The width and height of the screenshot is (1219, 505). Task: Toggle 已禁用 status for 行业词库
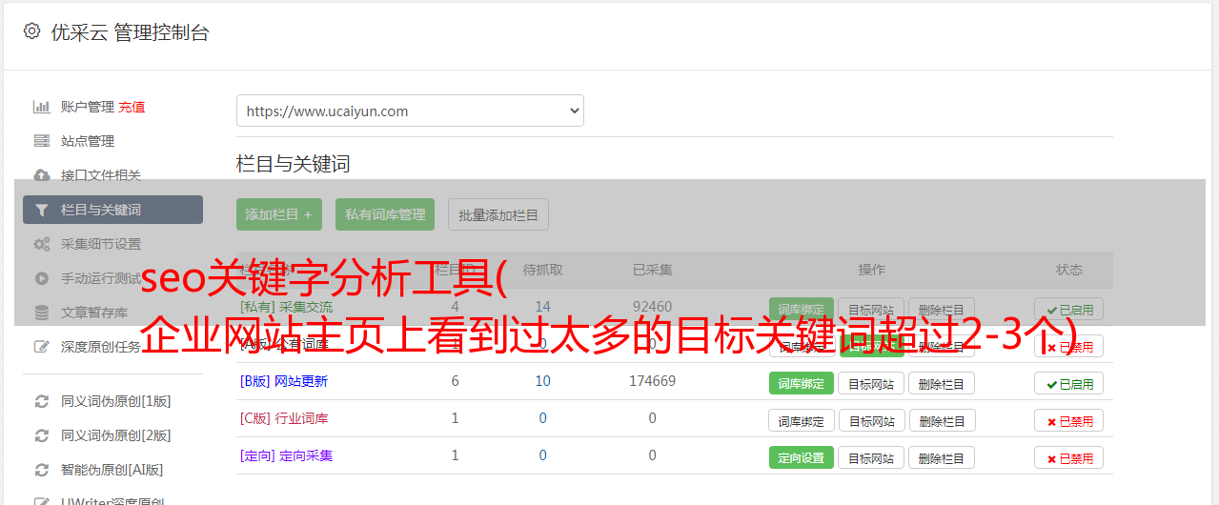pos(1069,421)
